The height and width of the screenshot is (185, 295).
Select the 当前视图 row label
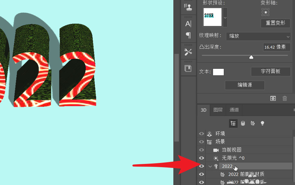(231, 150)
